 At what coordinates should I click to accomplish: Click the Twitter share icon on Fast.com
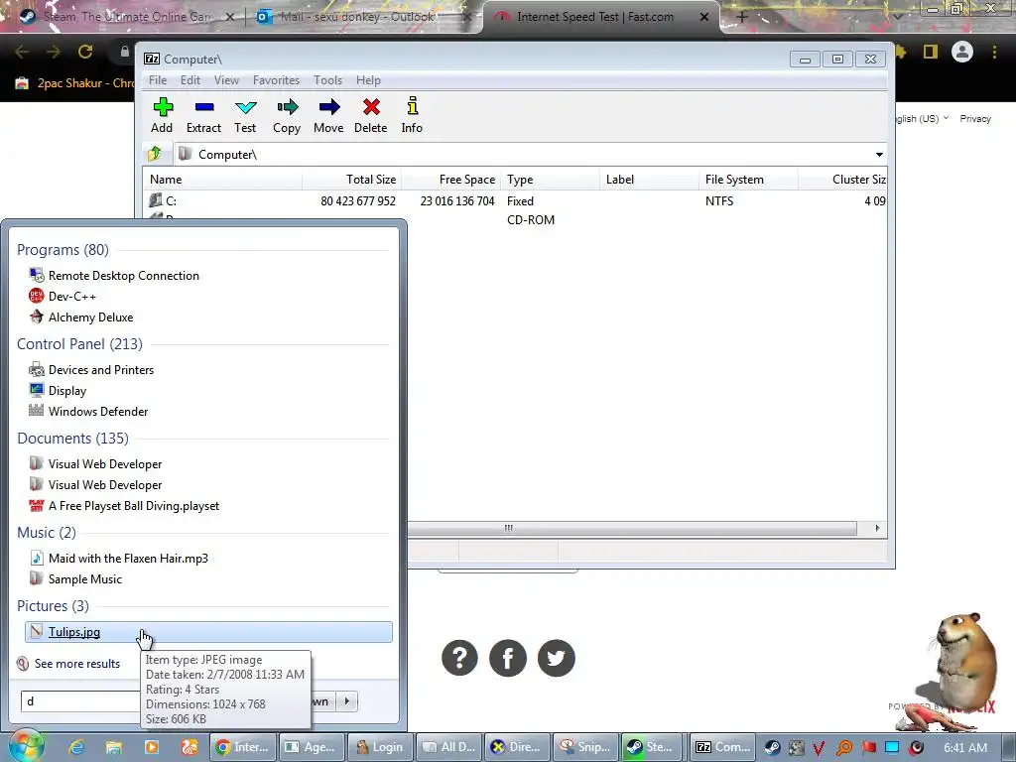coord(556,659)
